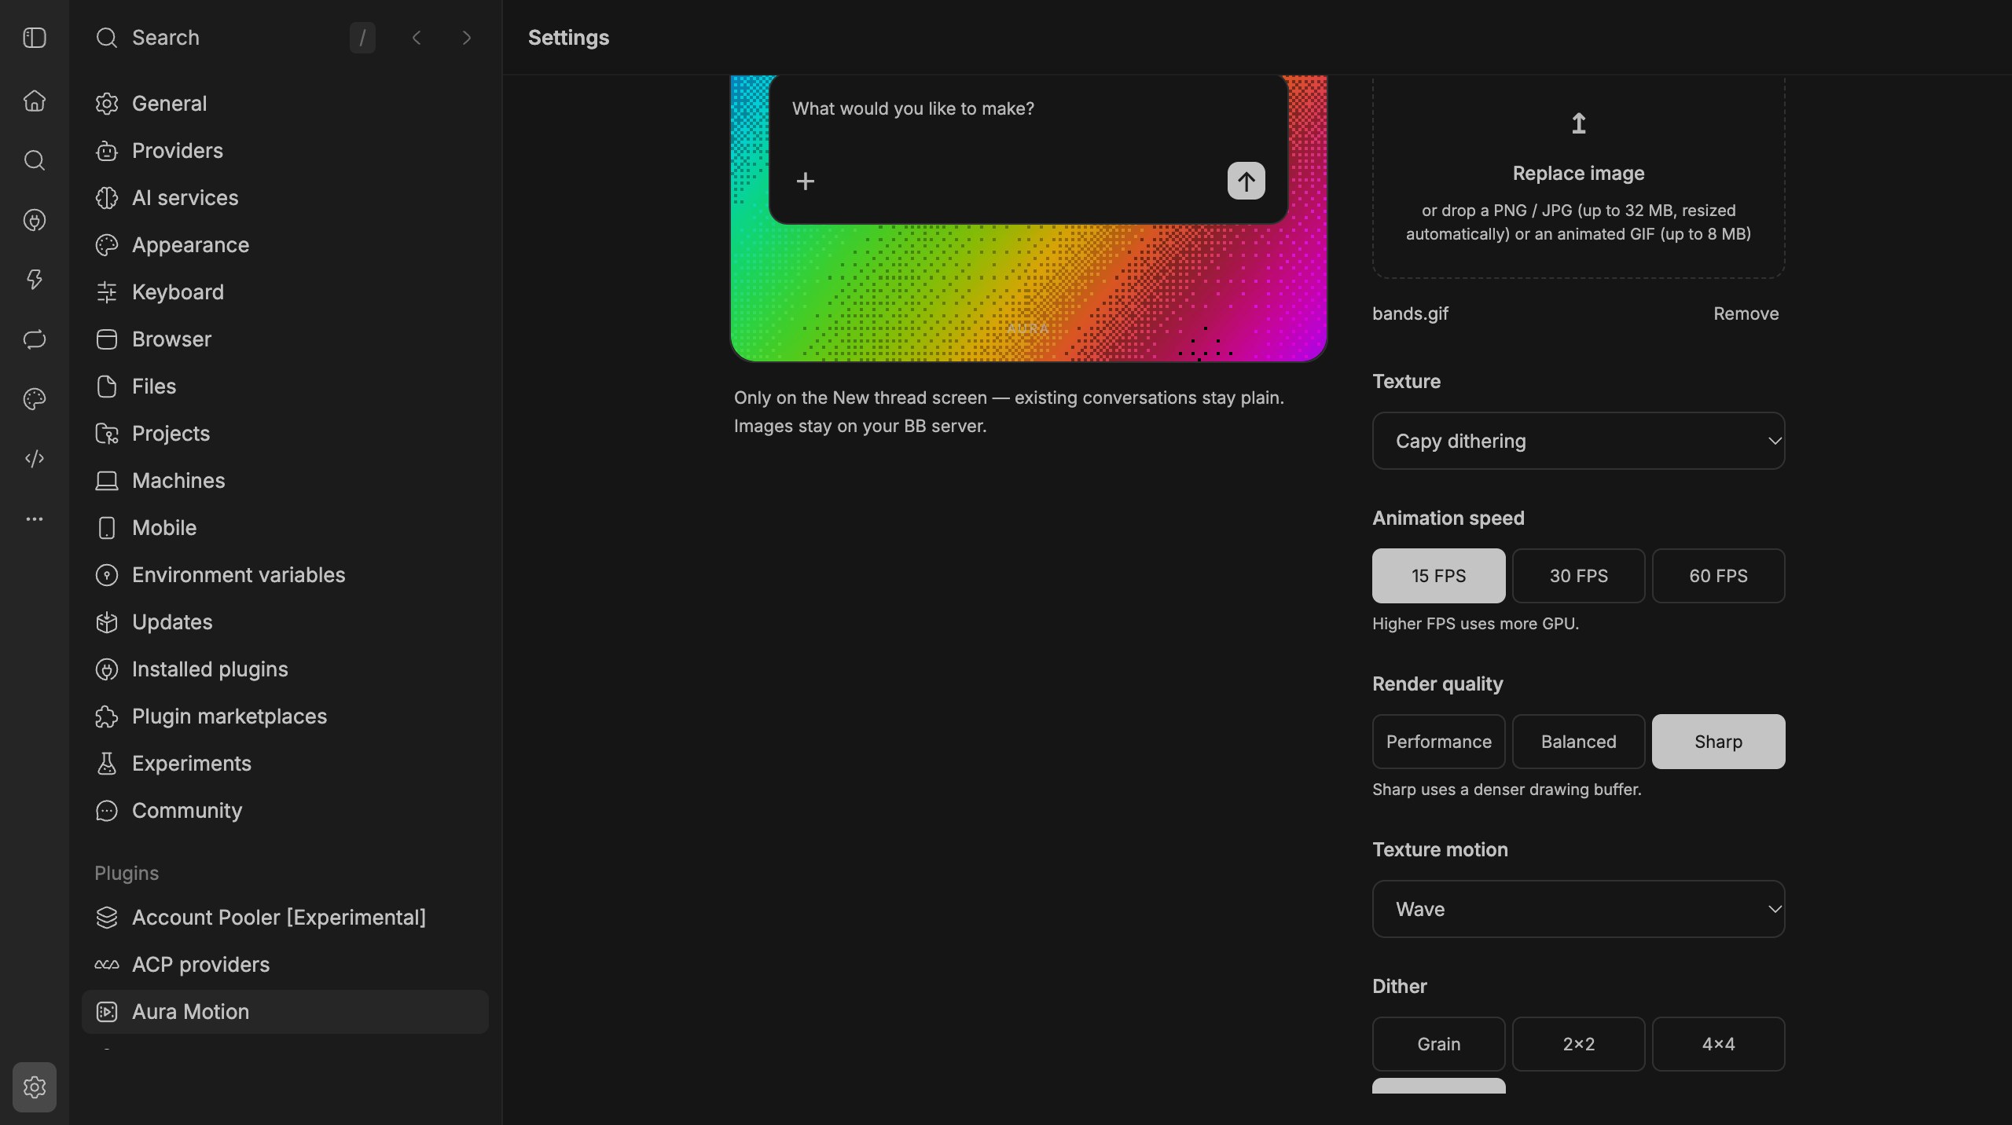Click the 'What would you like to make?' prompt
Screen dimensions: 2012x1125
pos(913,108)
